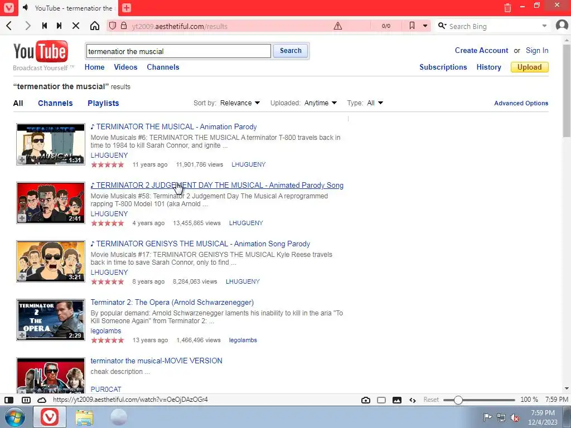The image size is (571, 428).
Task: Open the Channels navigation item
Action: click(163, 67)
